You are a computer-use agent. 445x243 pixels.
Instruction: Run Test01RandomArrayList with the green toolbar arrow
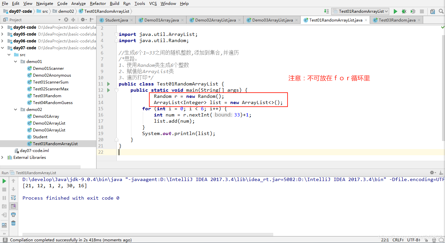pos(395,11)
